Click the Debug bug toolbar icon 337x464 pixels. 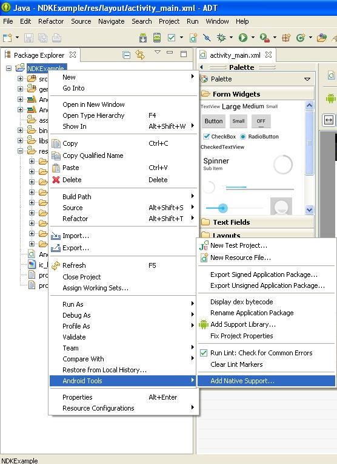221,38
